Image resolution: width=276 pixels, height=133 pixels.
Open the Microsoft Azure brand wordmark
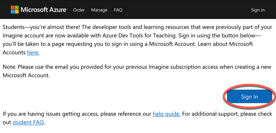[x=44, y=10]
